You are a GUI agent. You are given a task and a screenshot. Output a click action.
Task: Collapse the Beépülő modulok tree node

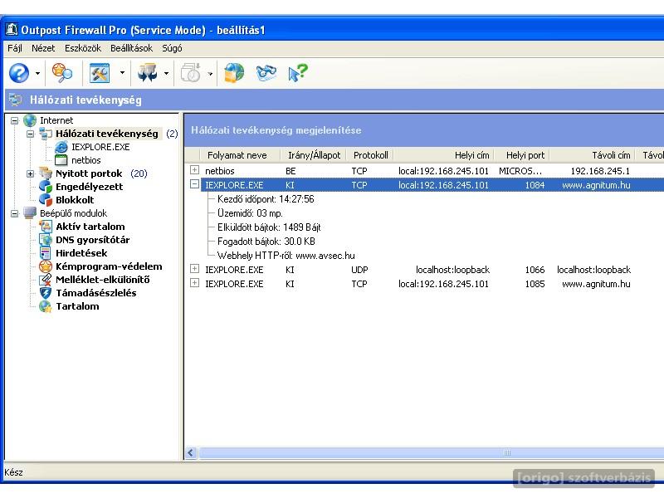14,213
